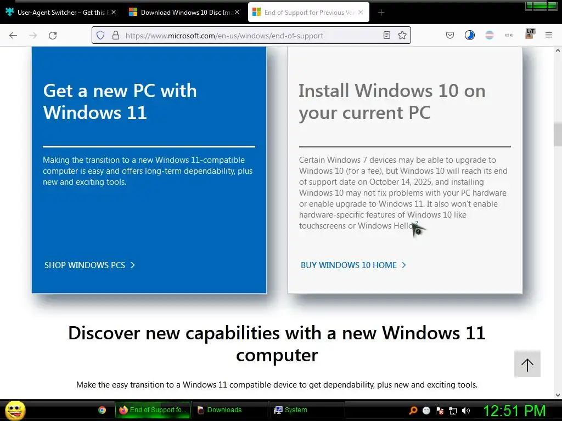Open the network tray icon

[453, 411]
